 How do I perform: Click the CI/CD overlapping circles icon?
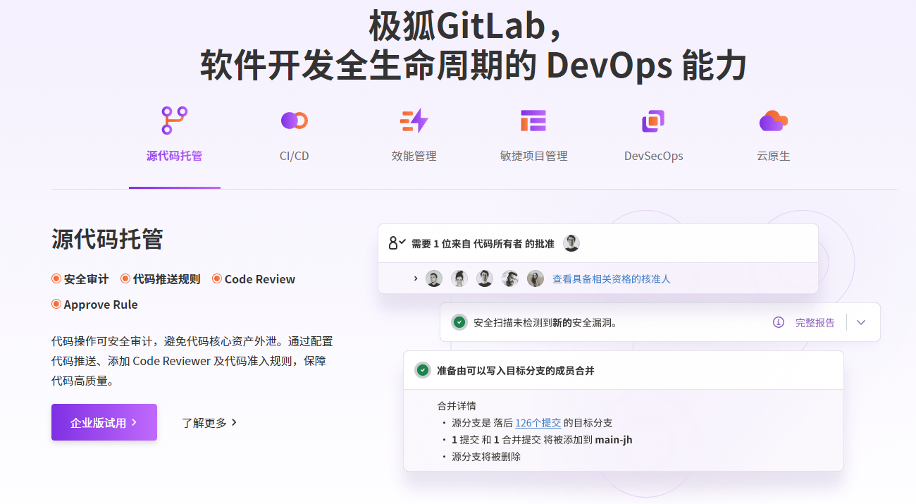pos(294,121)
